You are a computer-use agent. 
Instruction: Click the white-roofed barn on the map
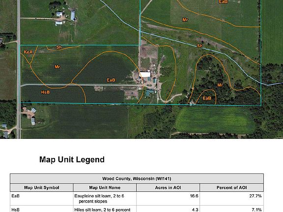click(x=145, y=75)
